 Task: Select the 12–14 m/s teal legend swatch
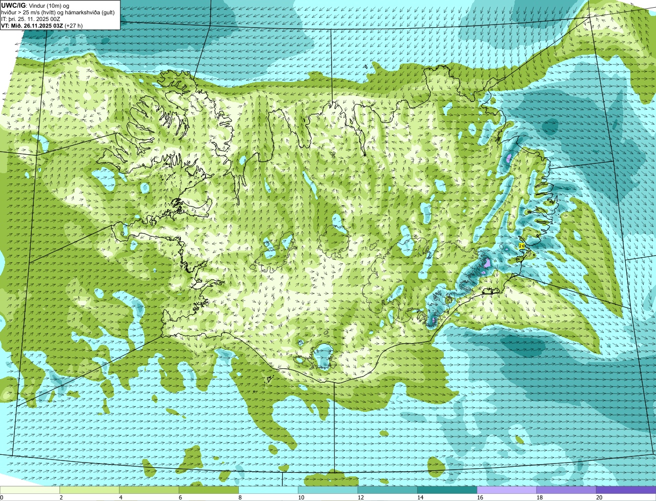387,490
